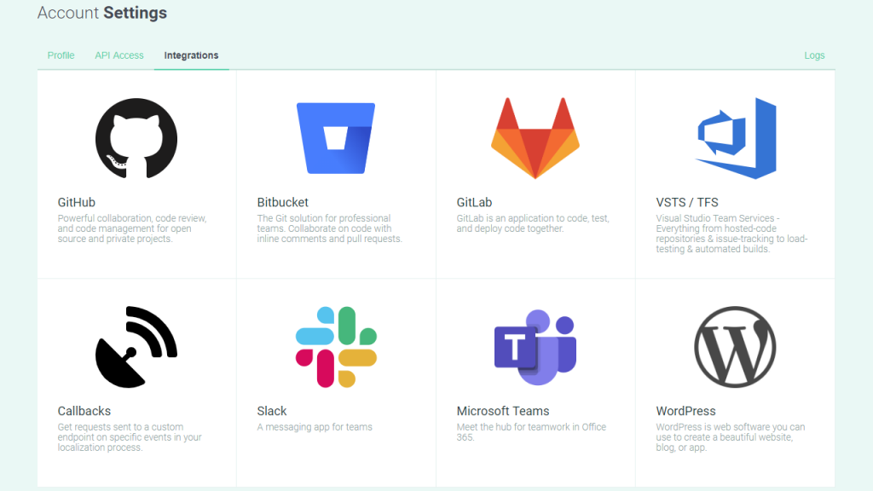Click the Microsoft Teams icon
Viewport: 873px width, 491px height.
coord(535,346)
